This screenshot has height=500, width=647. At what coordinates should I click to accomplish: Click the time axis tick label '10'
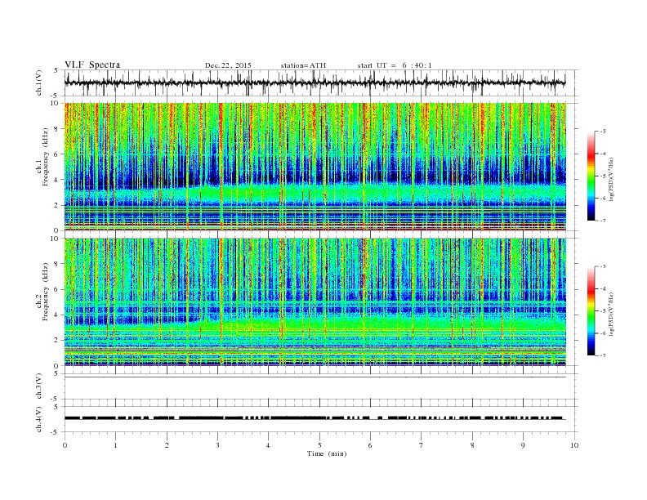pyautogui.click(x=574, y=445)
